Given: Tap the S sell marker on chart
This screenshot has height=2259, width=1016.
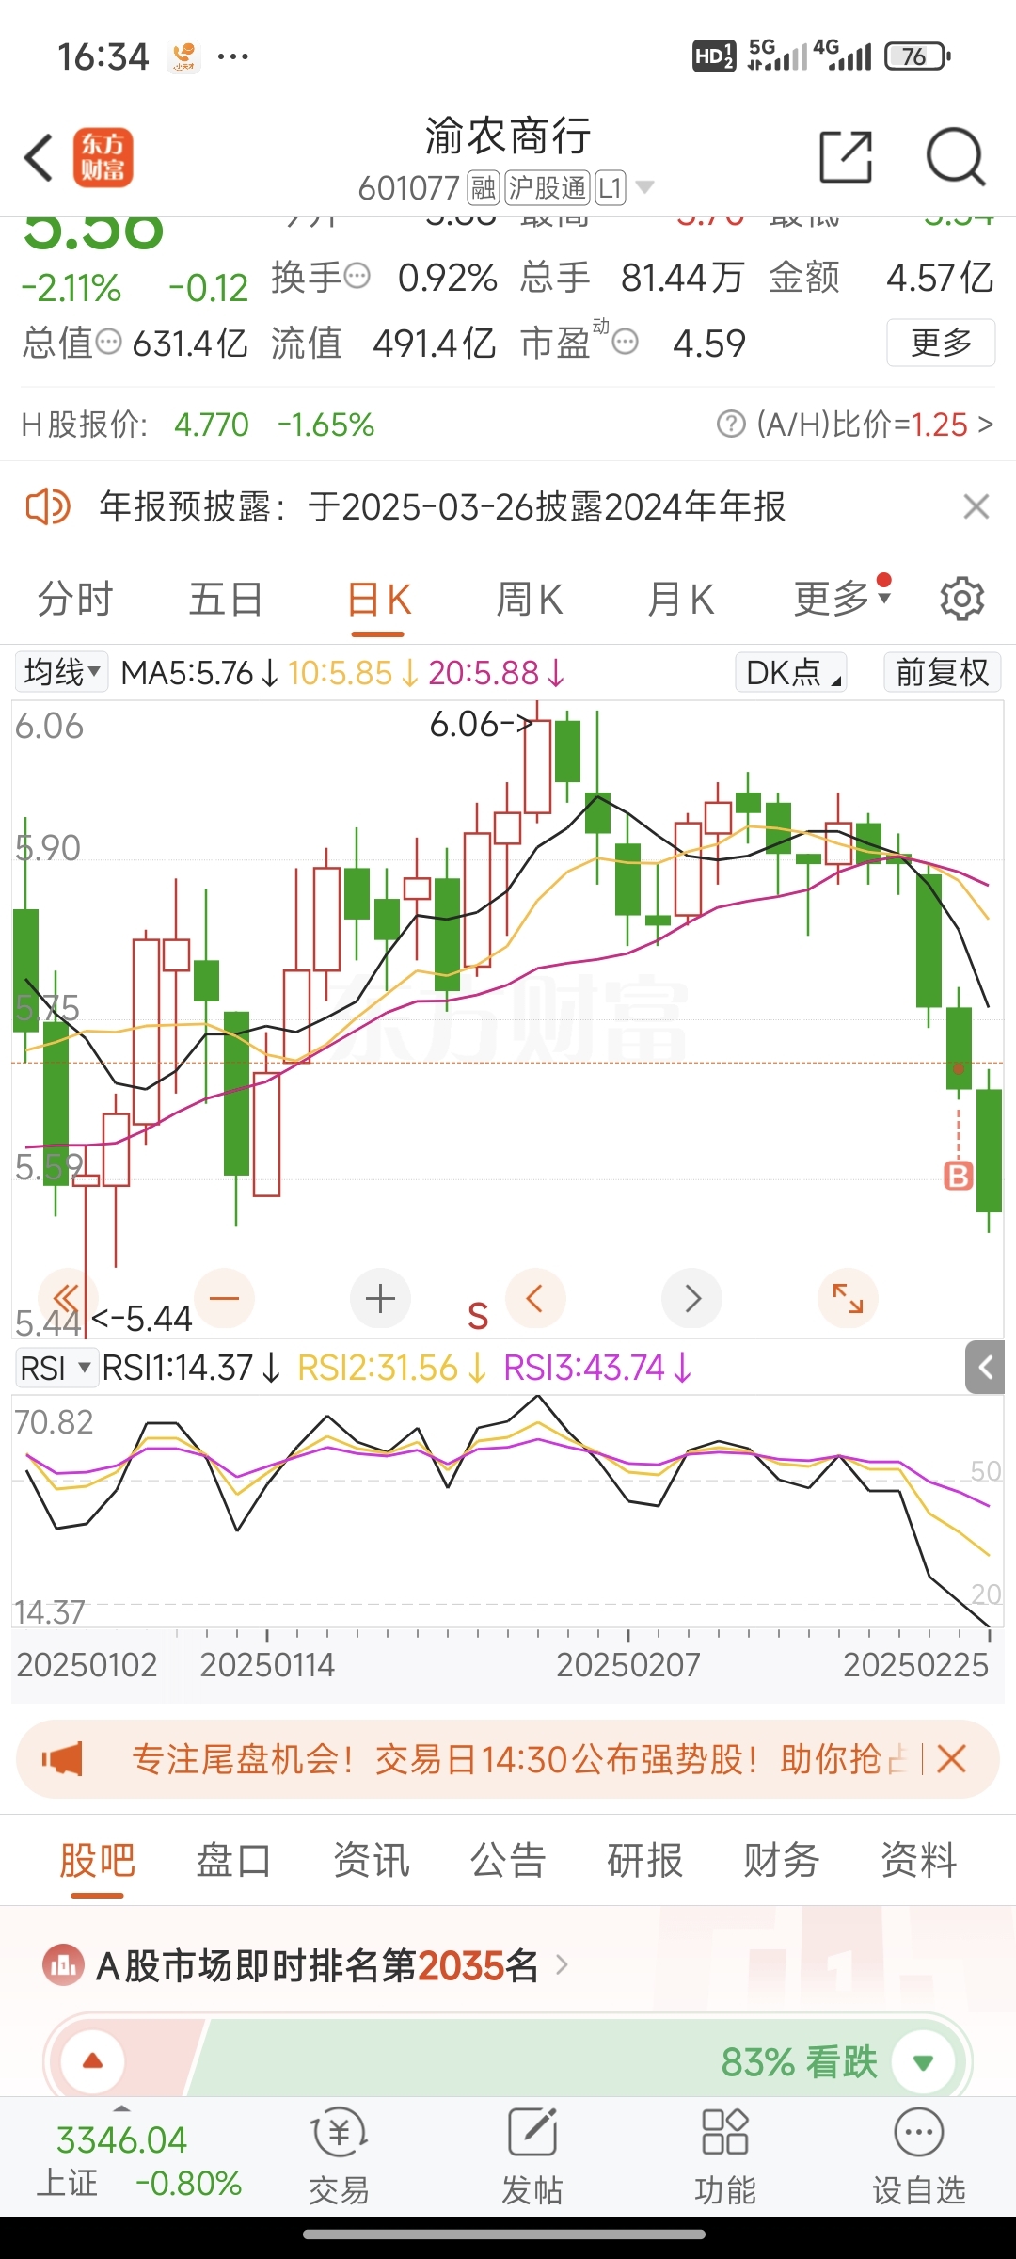Looking at the screenshot, I should click(478, 1316).
